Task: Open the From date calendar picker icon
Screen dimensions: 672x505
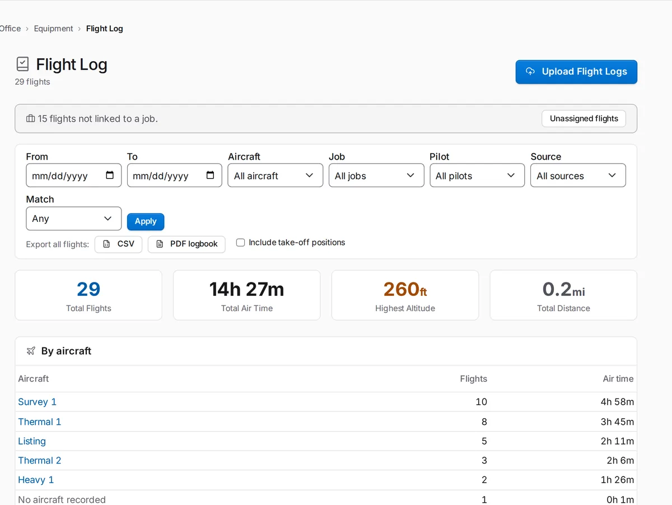Action: (x=110, y=175)
